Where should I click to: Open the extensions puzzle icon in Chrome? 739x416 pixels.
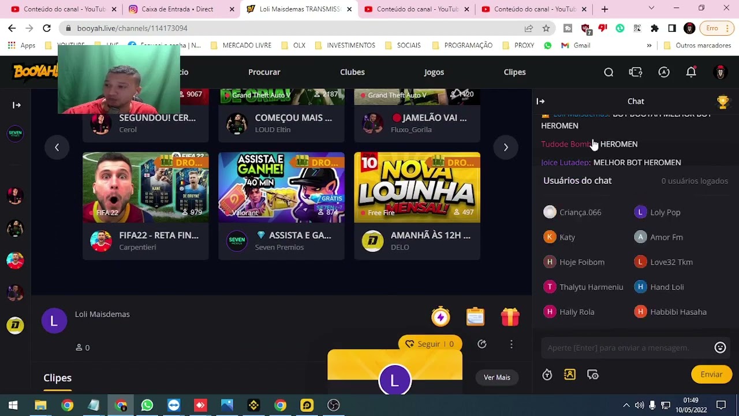[x=655, y=28]
